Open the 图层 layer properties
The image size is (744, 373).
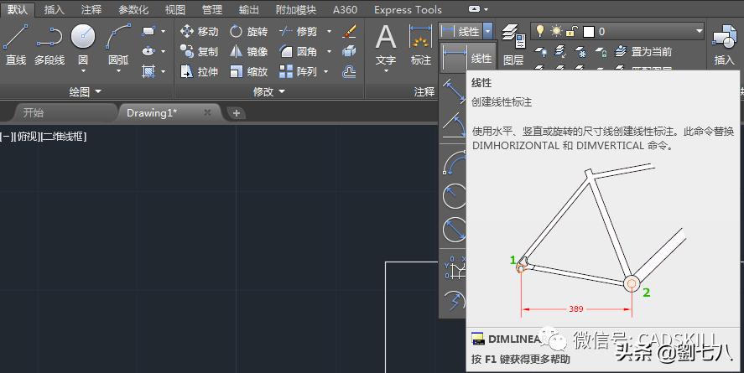513,45
